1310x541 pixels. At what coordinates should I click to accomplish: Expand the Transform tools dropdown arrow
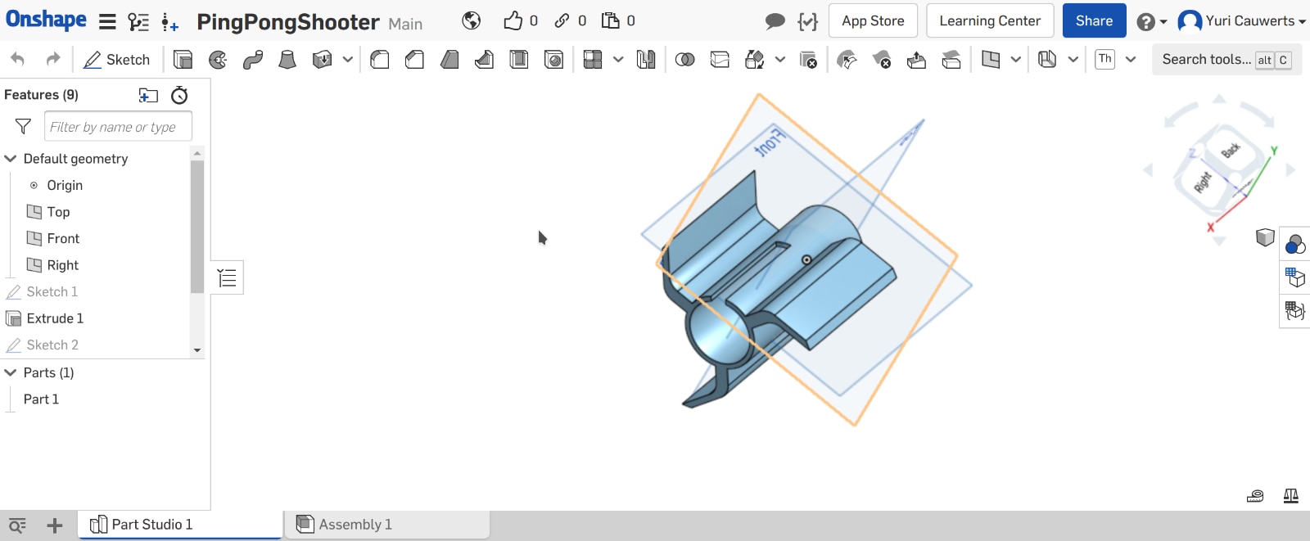[780, 59]
